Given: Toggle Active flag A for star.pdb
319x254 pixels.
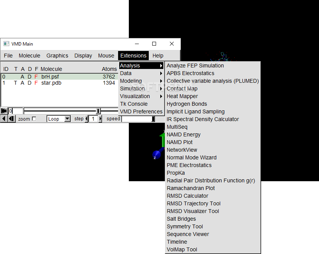Looking at the screenshot, I should [x=22, y=83].
